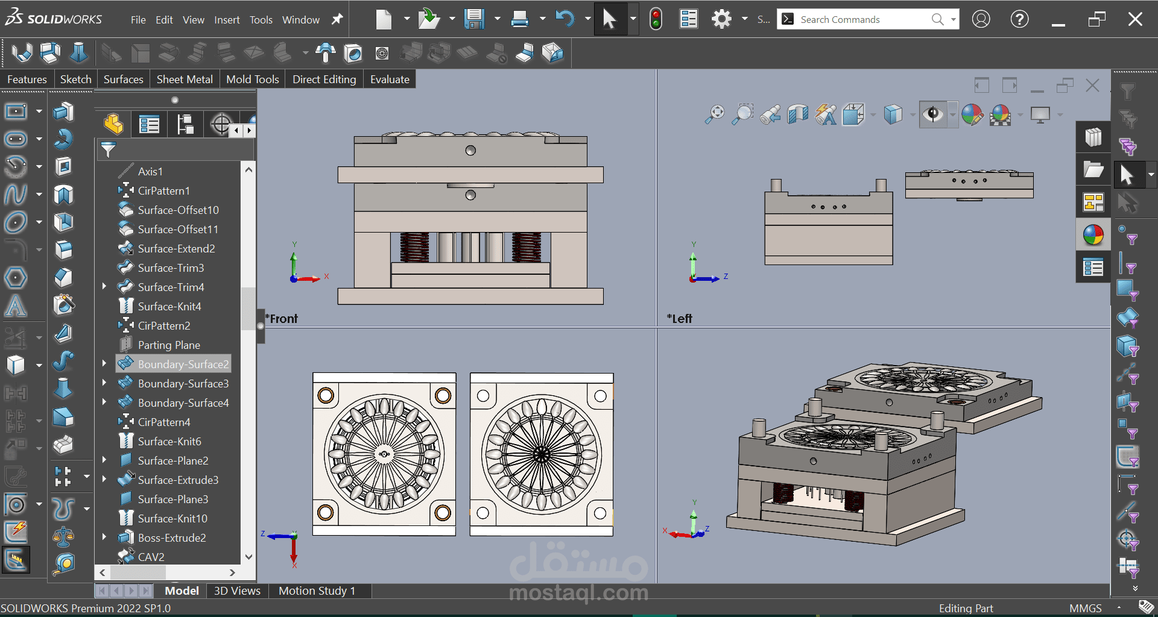The height and width of the screenshot is (617, 1158).
Task: Toggle the Section View icon
Action: pos(798,114)
